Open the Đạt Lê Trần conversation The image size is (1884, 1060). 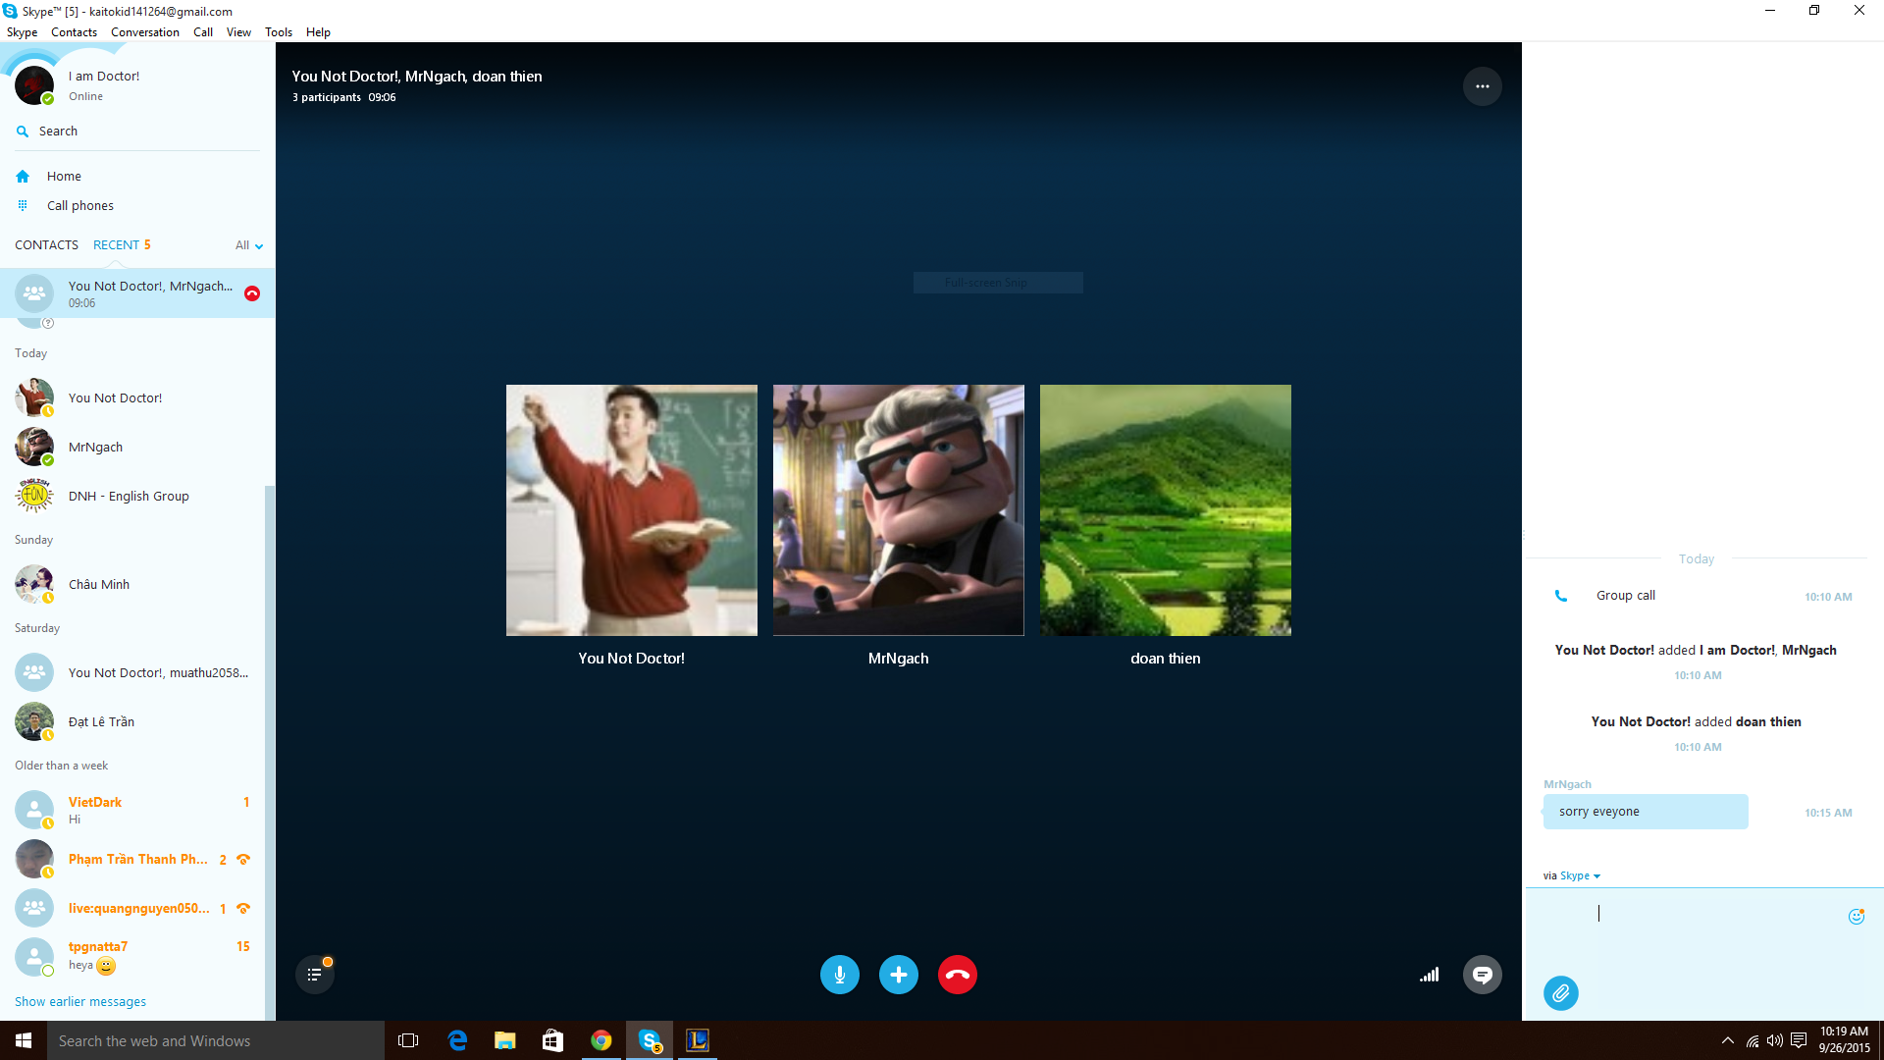(x=137, y=722)
